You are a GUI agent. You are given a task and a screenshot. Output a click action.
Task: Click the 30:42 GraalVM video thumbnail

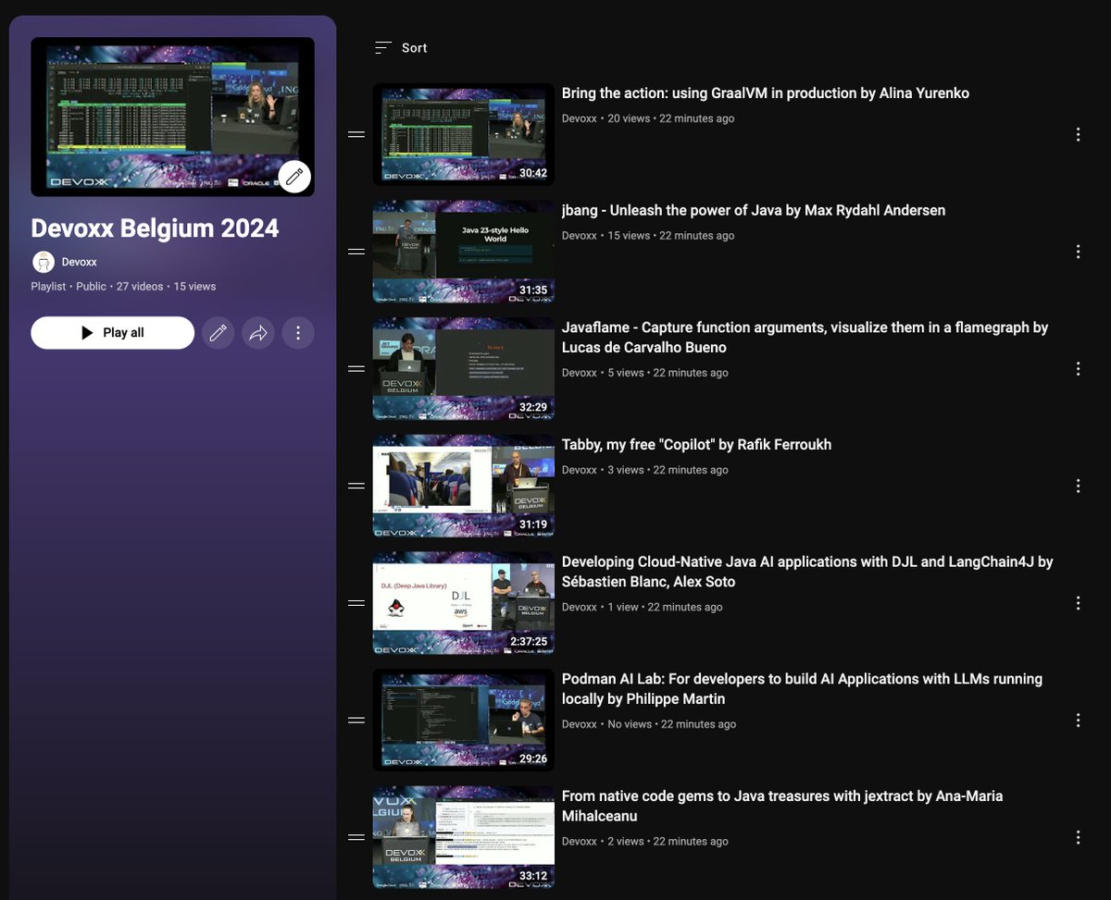463,135
